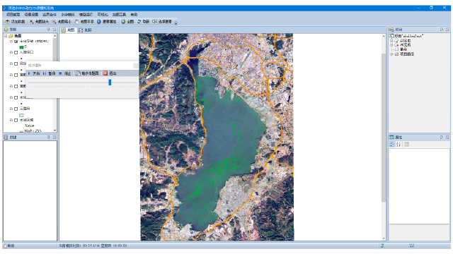
Task: Switch to the layout view tab
Action: 85,30
